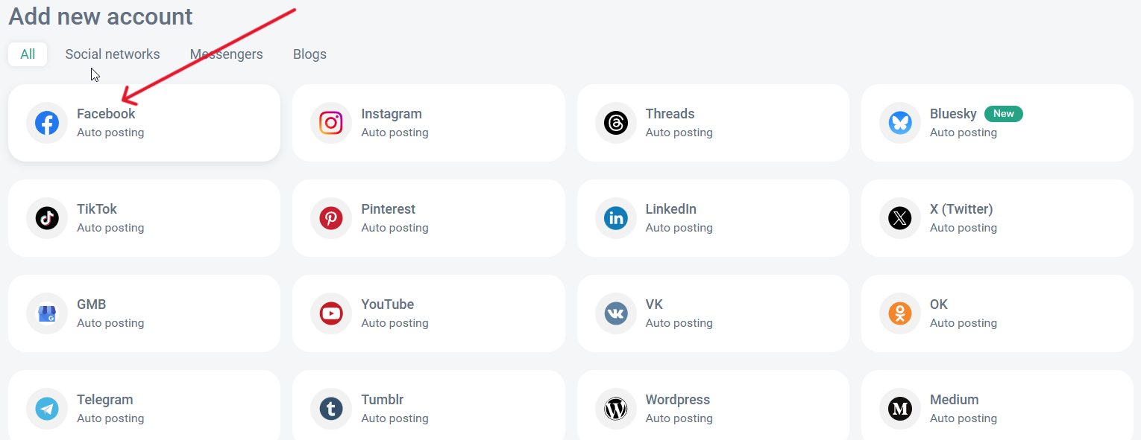Switch to the Messengers tab

[x=226, y=54]
